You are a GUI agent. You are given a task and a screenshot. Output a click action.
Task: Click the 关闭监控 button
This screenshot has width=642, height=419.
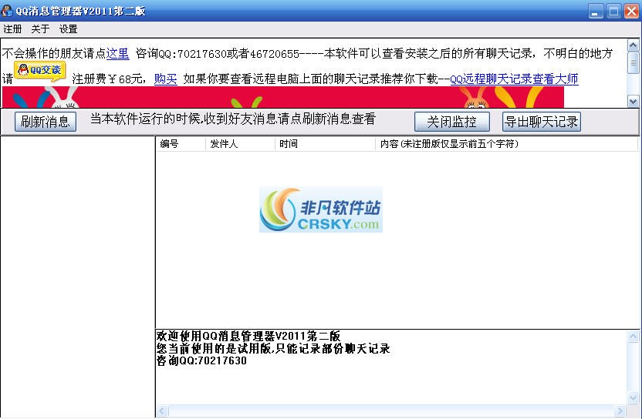451,122
